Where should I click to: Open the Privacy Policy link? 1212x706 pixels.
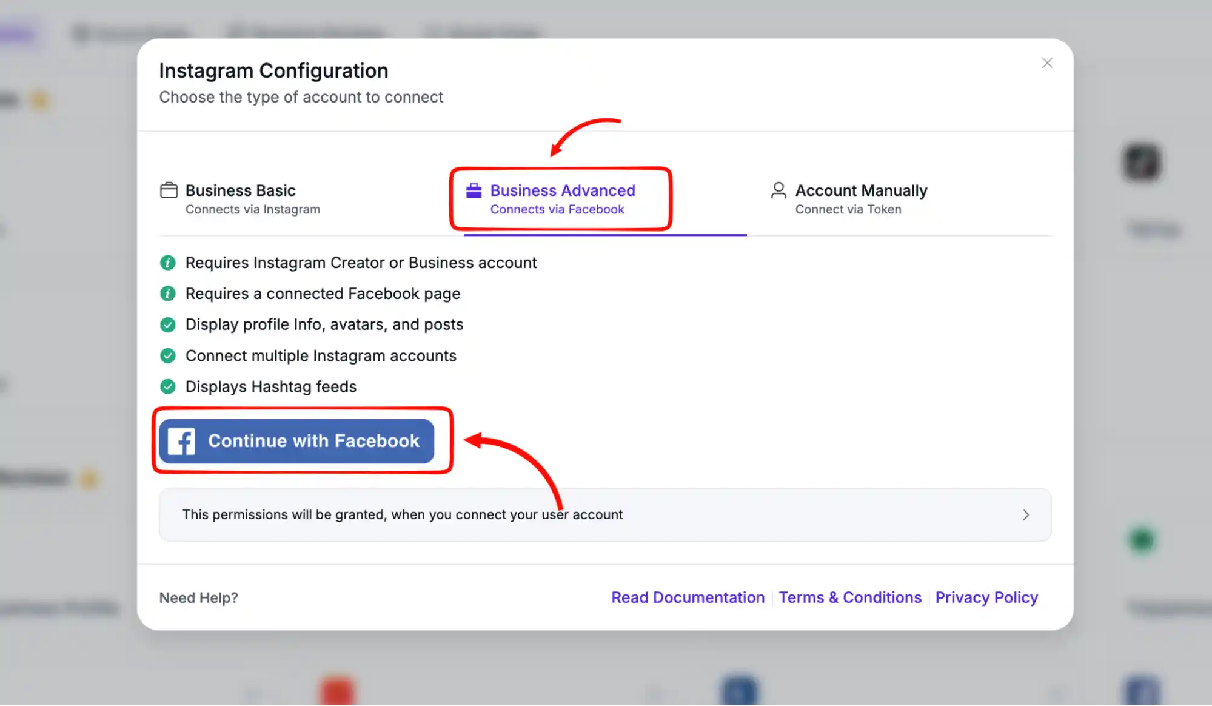coord(986,597)
